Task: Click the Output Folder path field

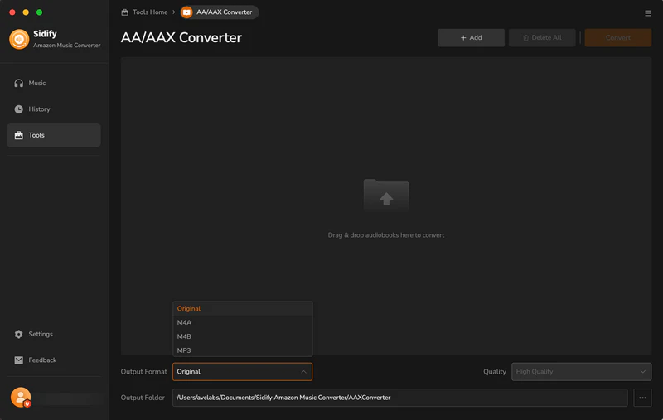Action: coord(399,398)
